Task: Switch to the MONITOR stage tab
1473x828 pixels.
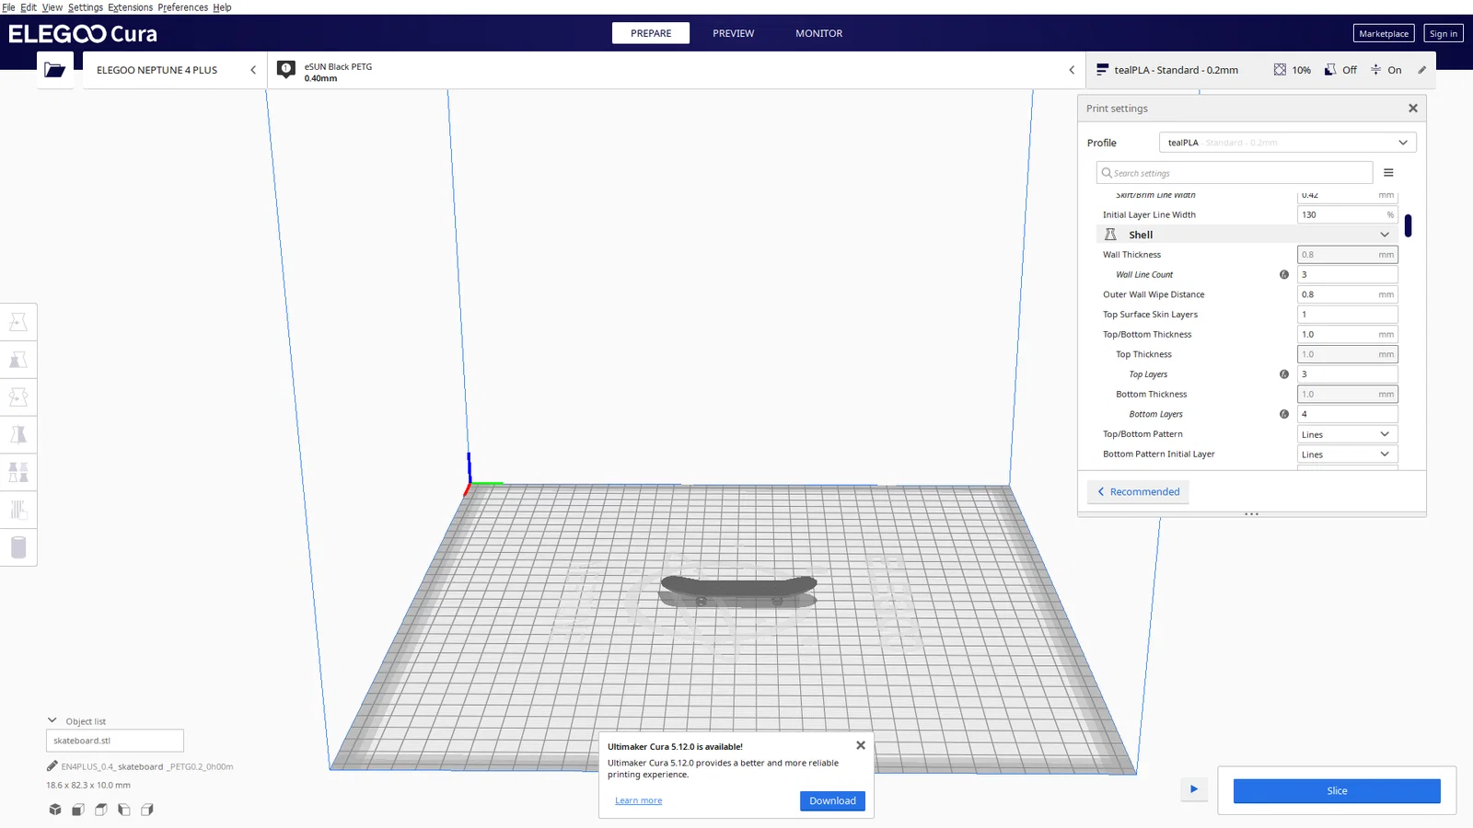Action: click(x=819, y=33)
